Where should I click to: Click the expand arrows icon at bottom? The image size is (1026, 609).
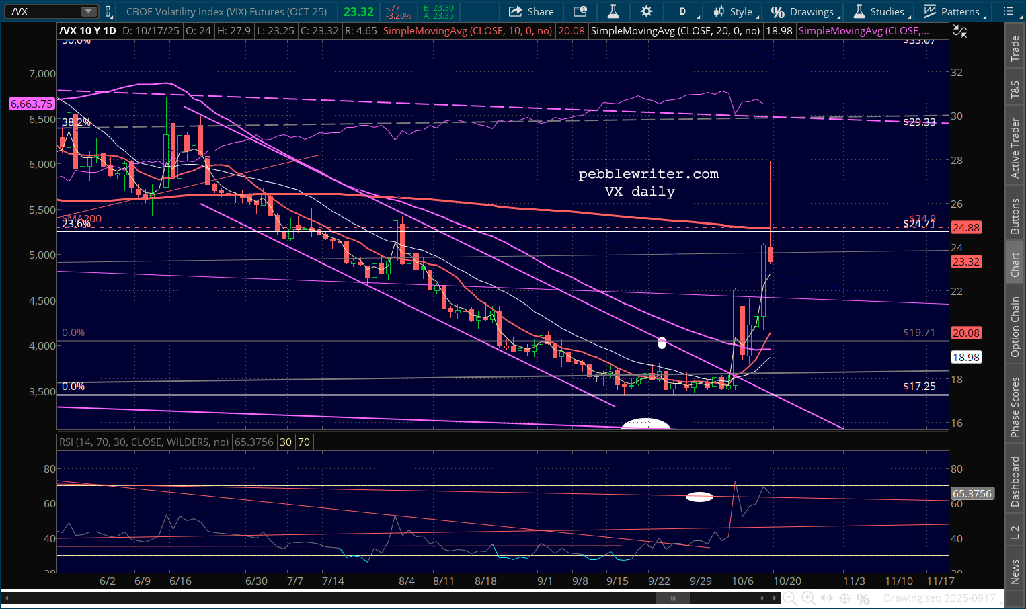coord(827,598)
